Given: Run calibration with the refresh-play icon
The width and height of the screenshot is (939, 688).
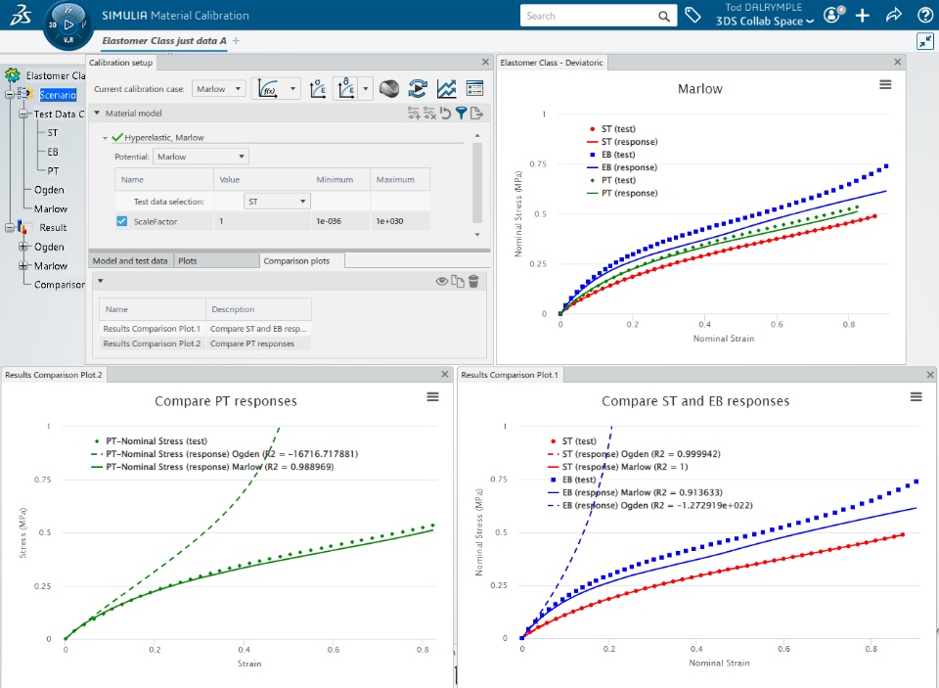Looking at the screenshot, I should (x=418, y=89).
